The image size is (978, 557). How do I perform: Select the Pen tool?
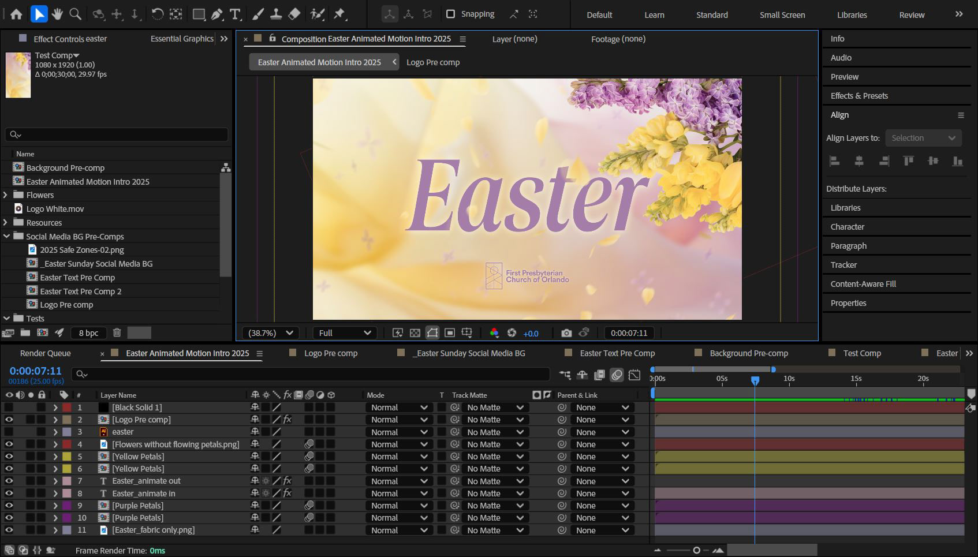[217, 14]
